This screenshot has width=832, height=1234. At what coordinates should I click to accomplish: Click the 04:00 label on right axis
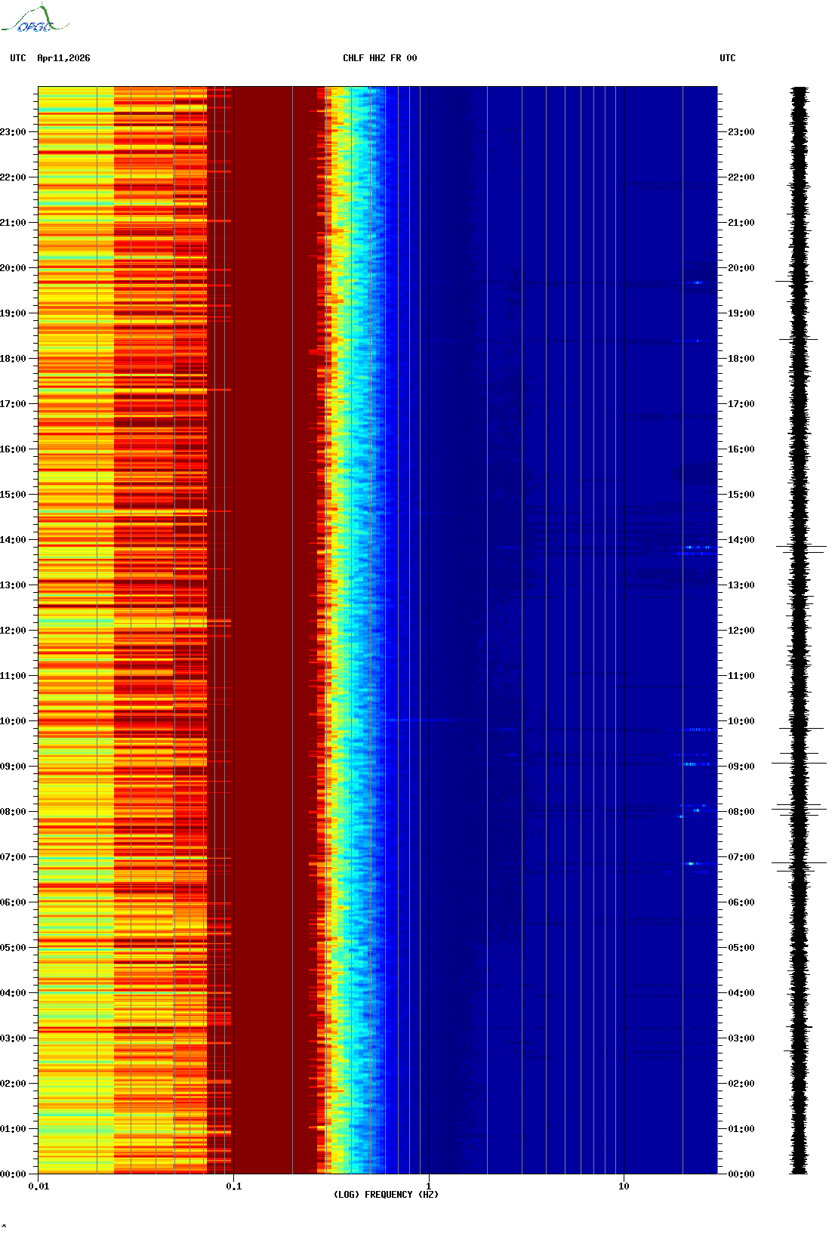point(741,993)
